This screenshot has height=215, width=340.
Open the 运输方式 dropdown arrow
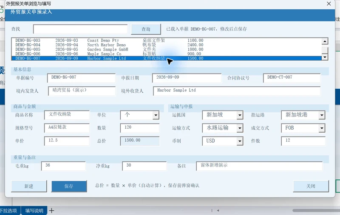pyautogui.click(x=240, y=128)
